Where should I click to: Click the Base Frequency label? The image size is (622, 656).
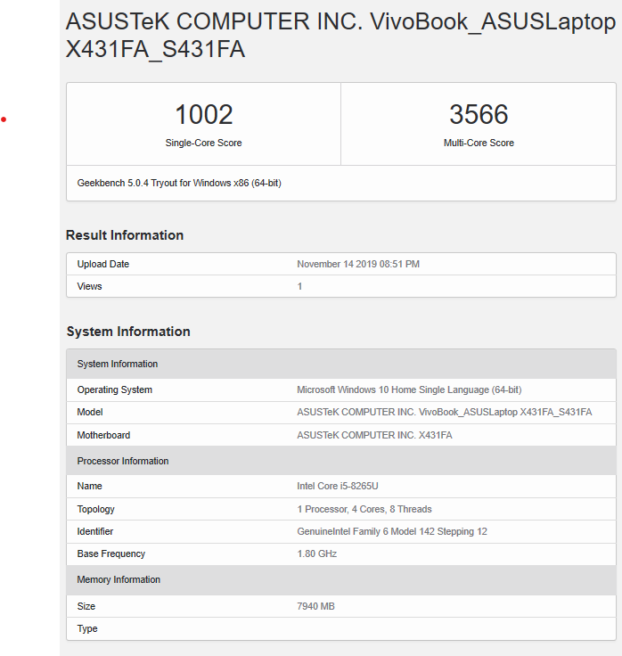pyautogui.click(x=110, y=553)
